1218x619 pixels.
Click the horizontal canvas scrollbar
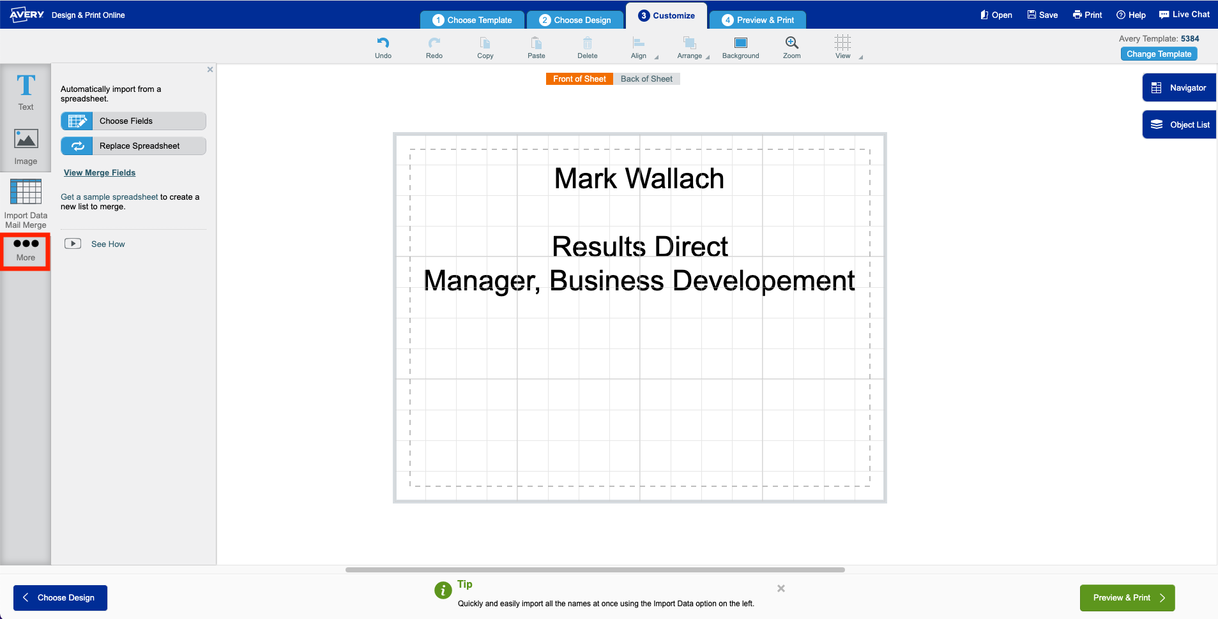595,569
